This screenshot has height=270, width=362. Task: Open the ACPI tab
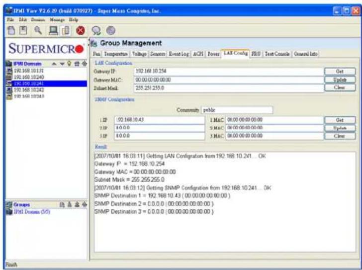pyautogui.click(x=198, y=54)
